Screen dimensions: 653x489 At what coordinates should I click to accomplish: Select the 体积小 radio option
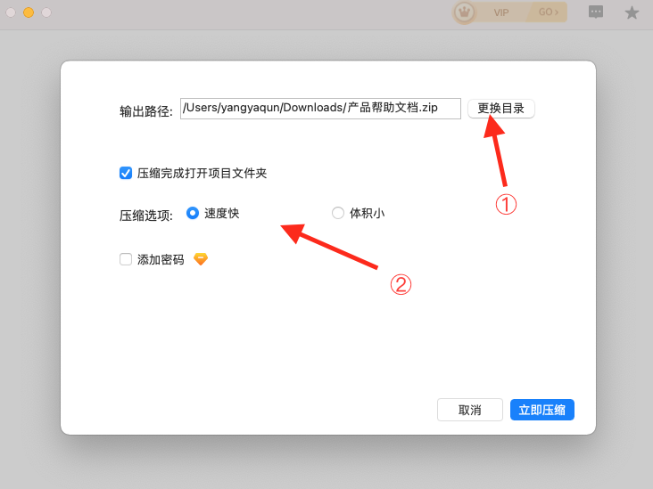click(338, 213)
